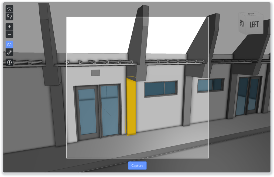
Task: Click the glass door at the far right
Action: [248, 95]
